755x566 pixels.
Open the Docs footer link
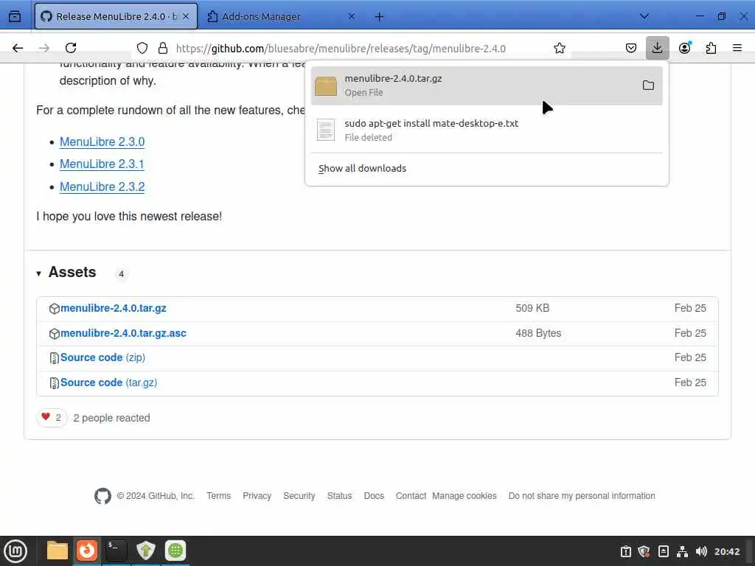tap(374, 496)
